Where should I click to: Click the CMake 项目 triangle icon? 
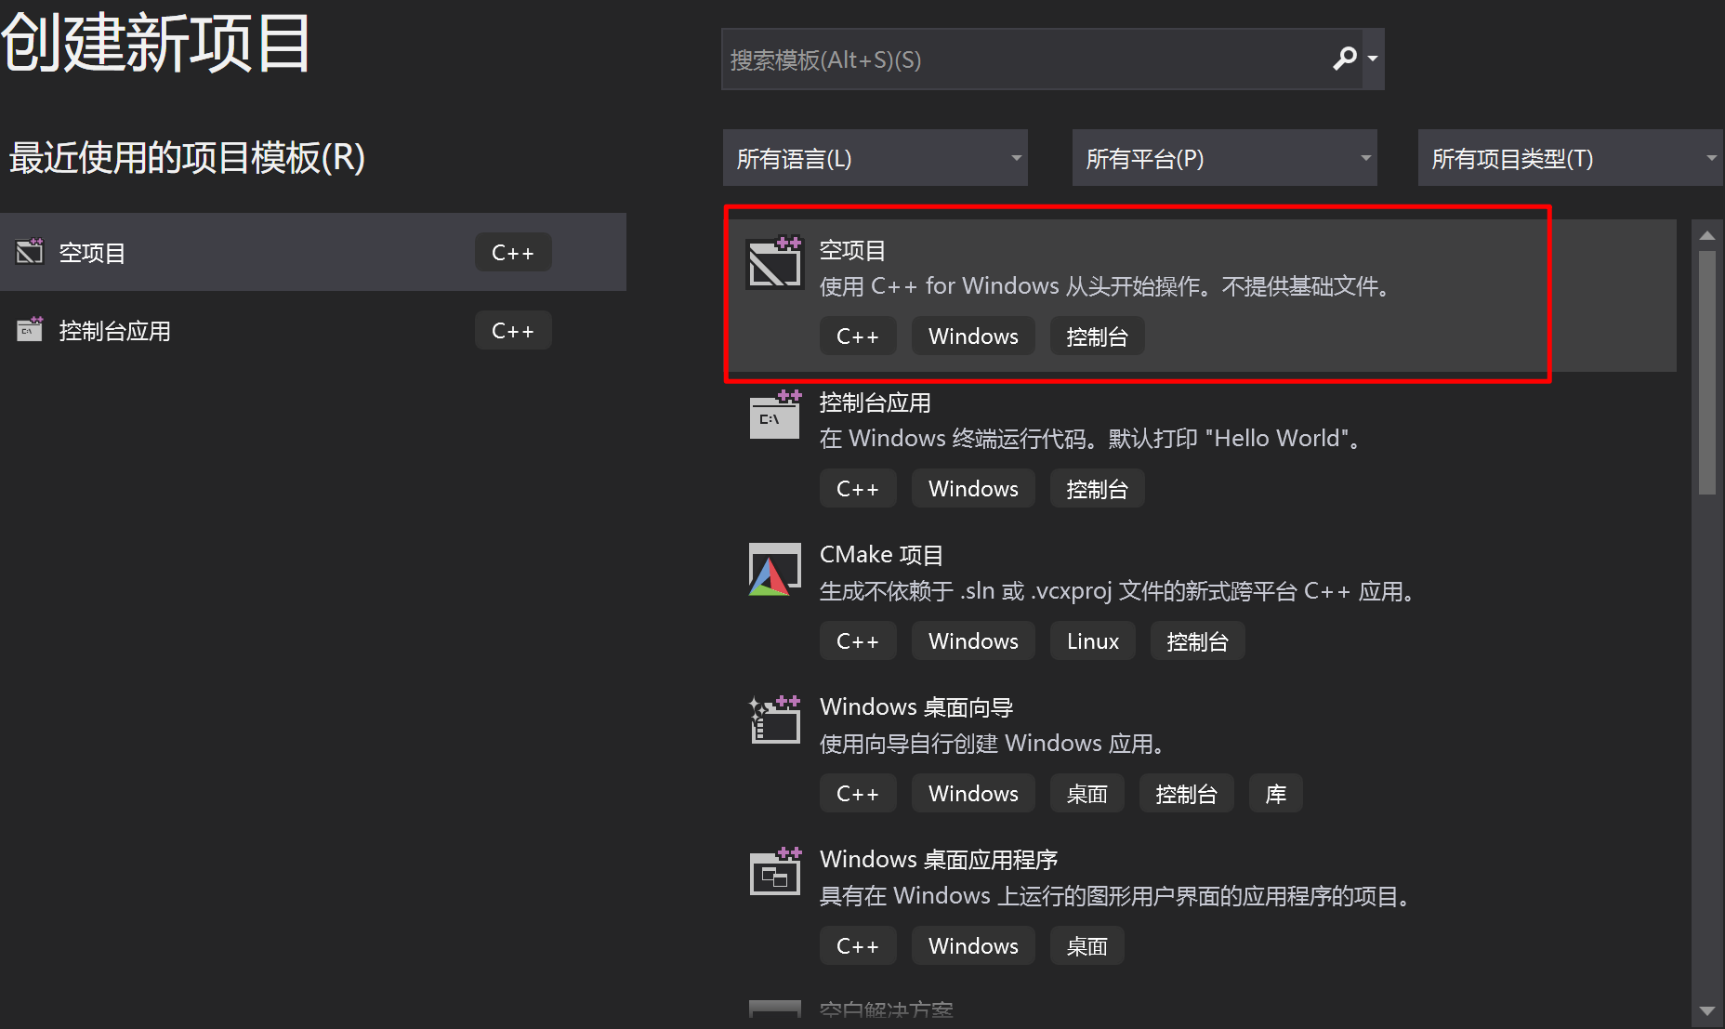pyautogui.click(x=774, y=569)
